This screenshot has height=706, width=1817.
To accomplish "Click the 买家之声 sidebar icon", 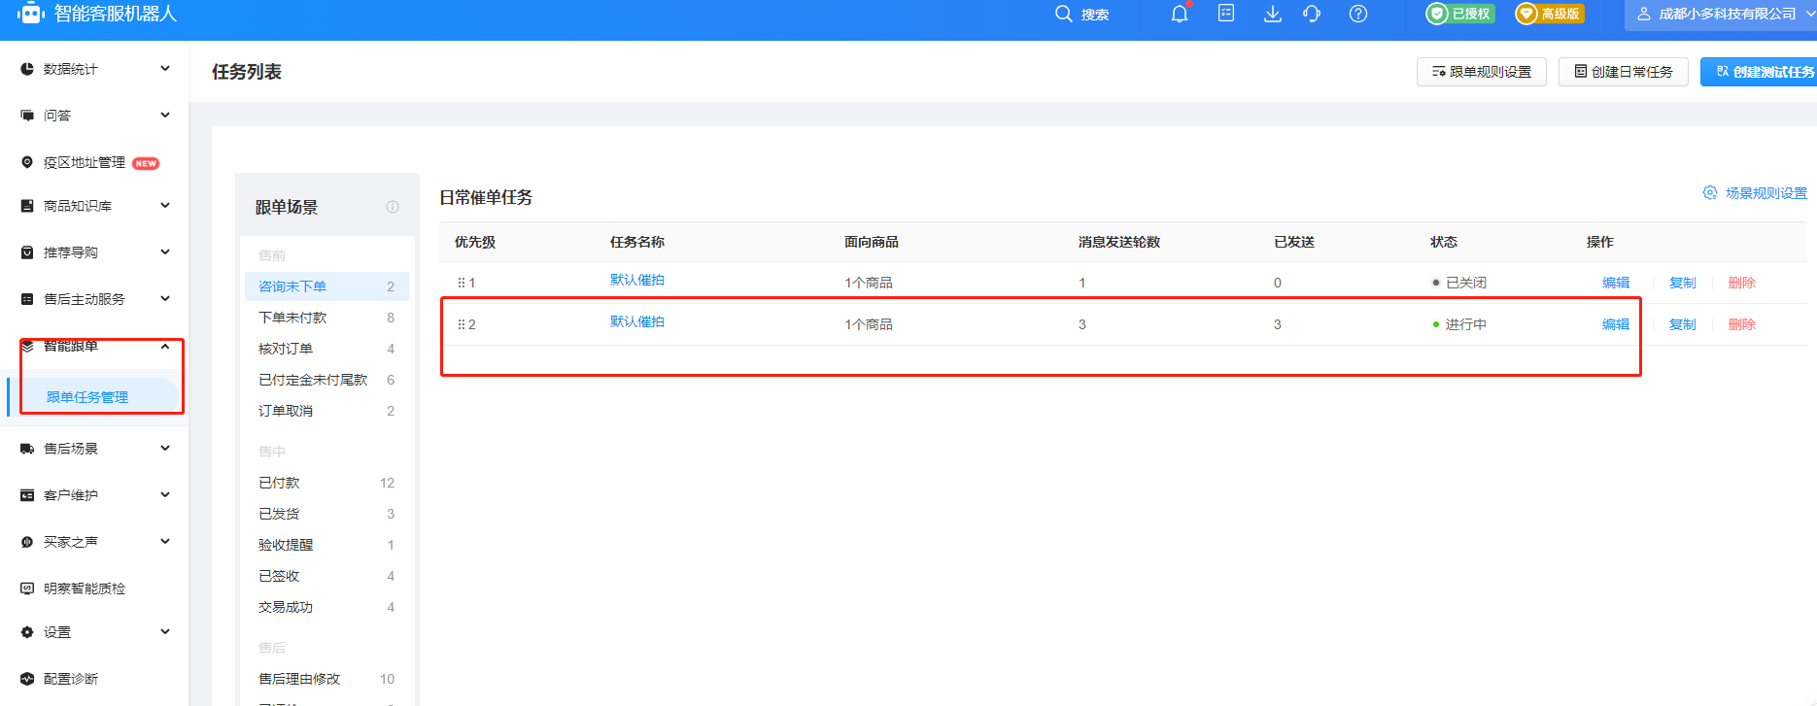I will point(27,542).
